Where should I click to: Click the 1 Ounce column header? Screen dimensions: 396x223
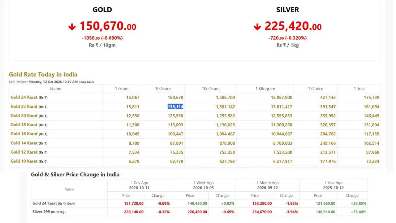tap(316, 89)
